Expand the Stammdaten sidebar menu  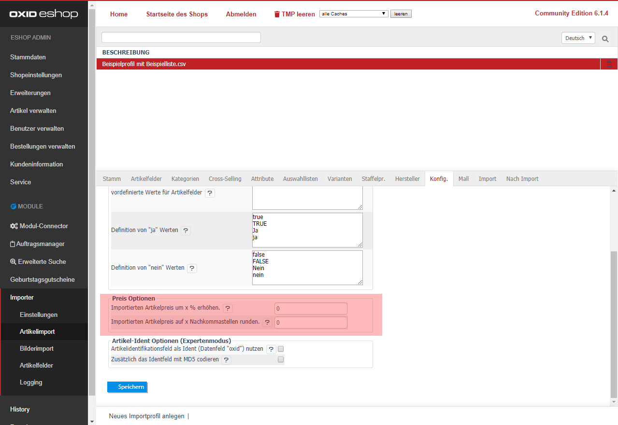28,57
